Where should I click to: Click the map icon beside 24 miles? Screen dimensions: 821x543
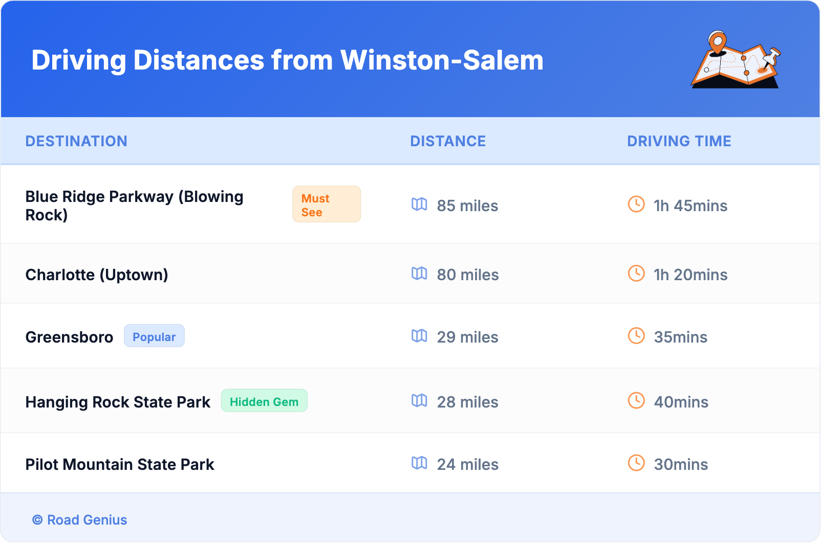(419, 463)
